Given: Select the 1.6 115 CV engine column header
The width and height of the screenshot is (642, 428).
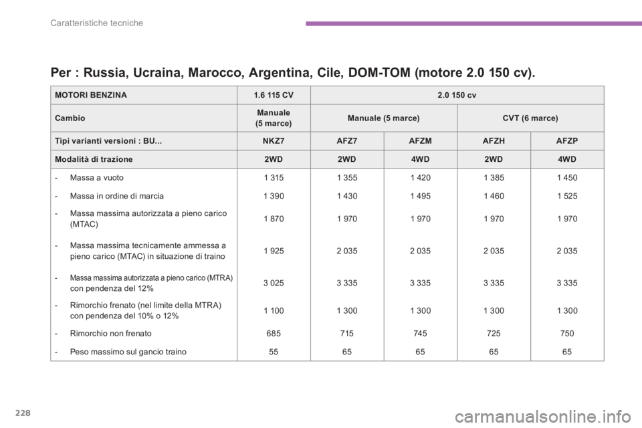Looking at the screenshot, I should click(274, 96).
